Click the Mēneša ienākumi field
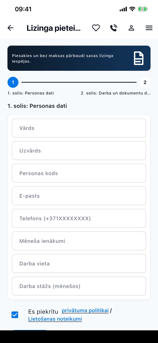The height and width of the screenshot is (343, 158). [x=79, y=241]
